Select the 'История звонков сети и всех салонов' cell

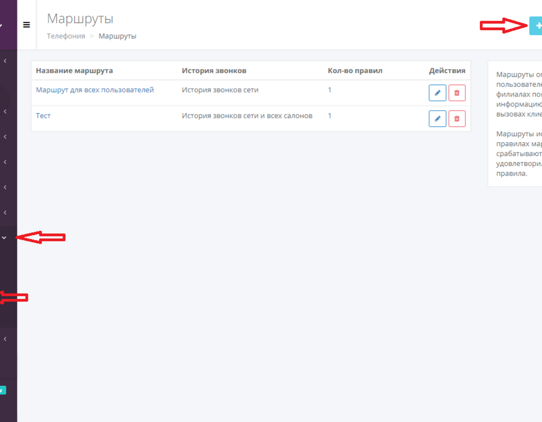247,116
